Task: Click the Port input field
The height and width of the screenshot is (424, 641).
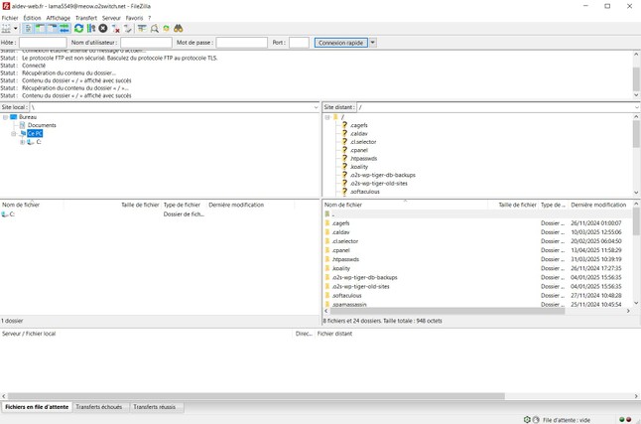Action: (299, 43)
